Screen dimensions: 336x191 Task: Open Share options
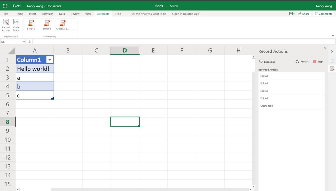coord(304,14)
